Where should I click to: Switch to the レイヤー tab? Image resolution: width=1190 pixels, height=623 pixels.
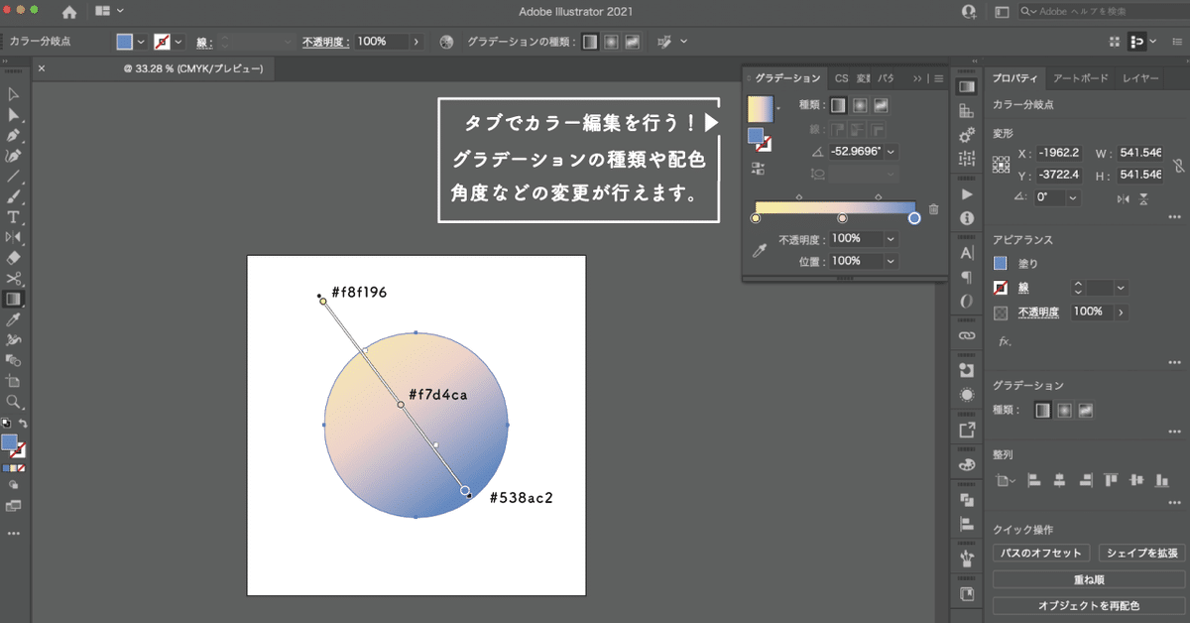(x=1140, y=77)
